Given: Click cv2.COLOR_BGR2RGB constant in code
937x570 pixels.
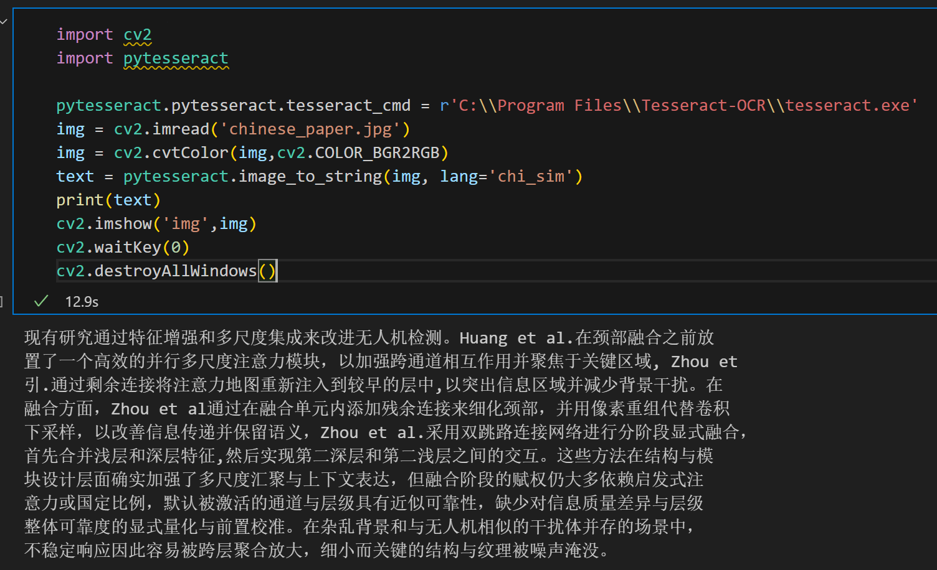Looking at the screenshot, I should pyautogui.click(x=358, y=153).
